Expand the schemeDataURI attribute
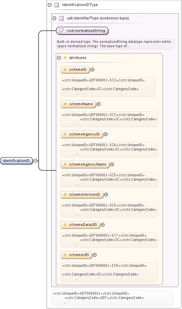The image size is (182, 309). [x=103, y=225]
